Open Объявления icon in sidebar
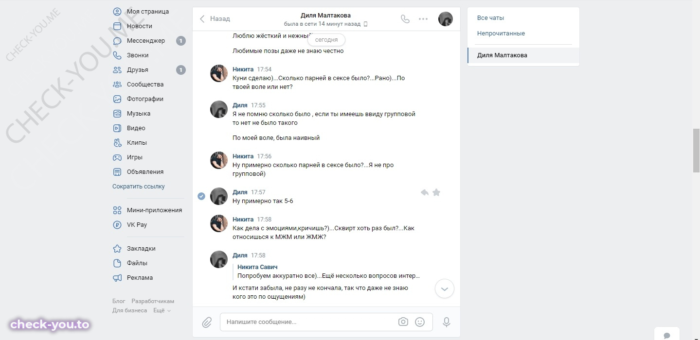This screenshot has width=700, height=340. point(117,172)
